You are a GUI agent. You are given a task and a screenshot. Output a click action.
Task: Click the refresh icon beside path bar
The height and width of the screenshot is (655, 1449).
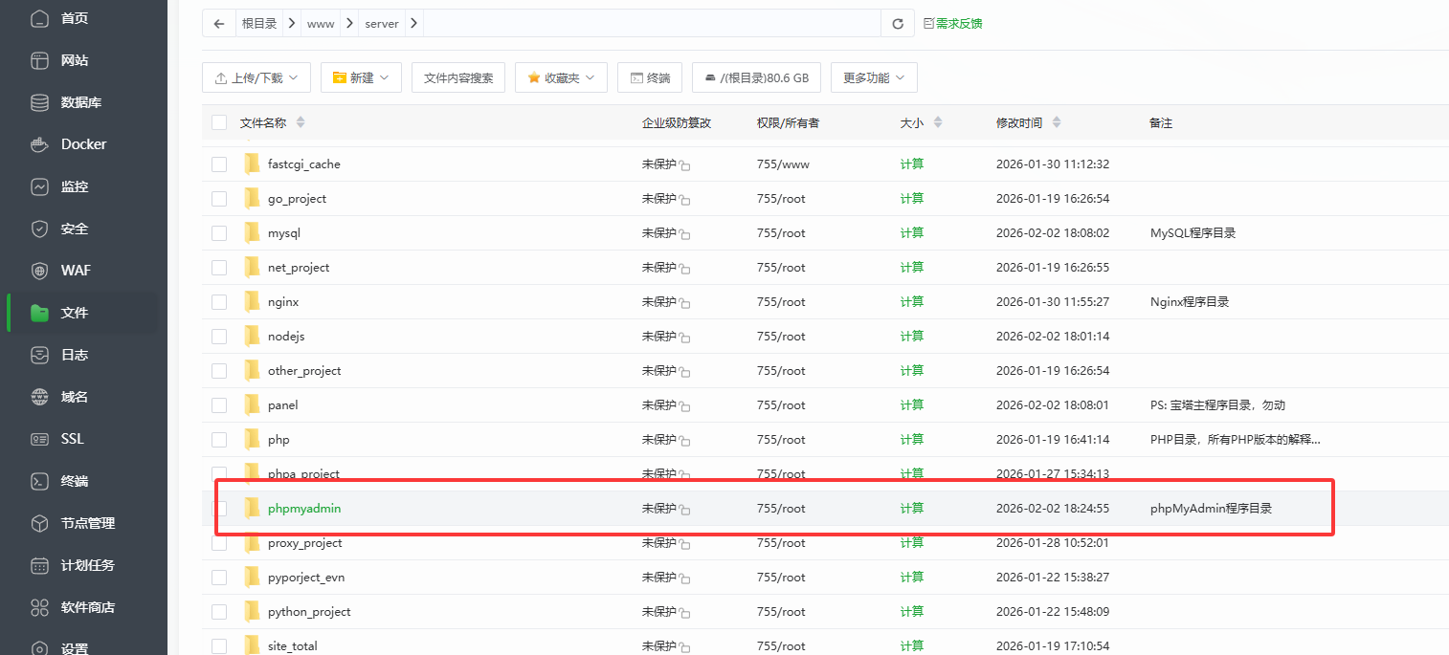897,24
